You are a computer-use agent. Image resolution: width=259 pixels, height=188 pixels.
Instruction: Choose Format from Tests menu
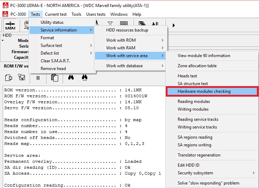62,37
